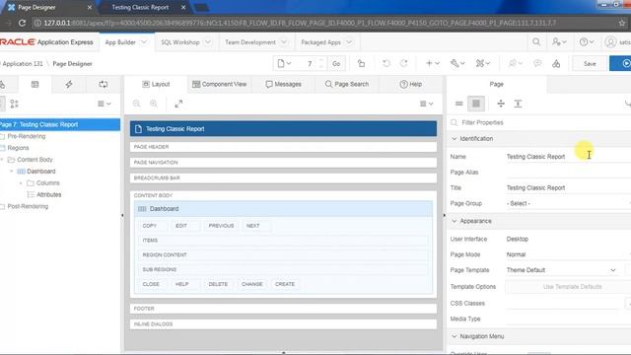The height and width of the screenshot is (355, 631).
Task: Save the page
Action: tap(590, 63)
